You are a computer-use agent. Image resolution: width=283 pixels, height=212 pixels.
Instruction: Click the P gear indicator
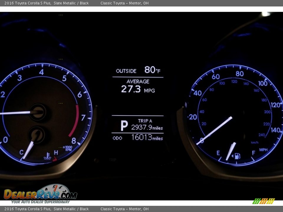click(124, 126)
